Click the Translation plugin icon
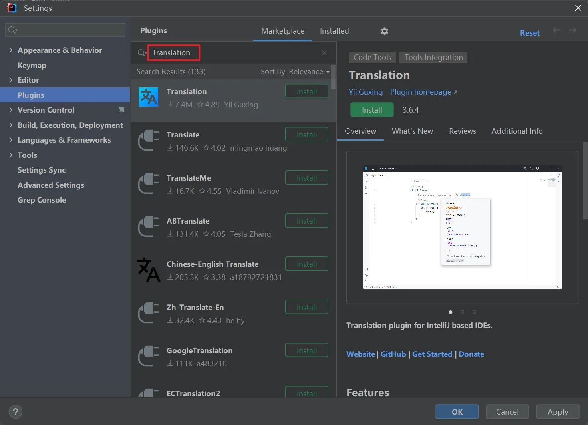Image resolution: width=588 pixels, height=425 pixels. pos(149,97)
